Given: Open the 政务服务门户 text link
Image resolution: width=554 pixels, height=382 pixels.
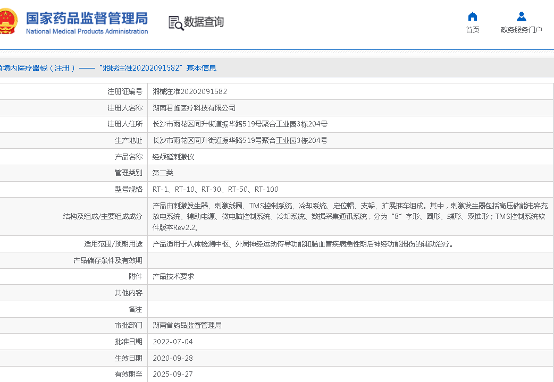Looking at the screenshot, I should (x=521, y=30).
